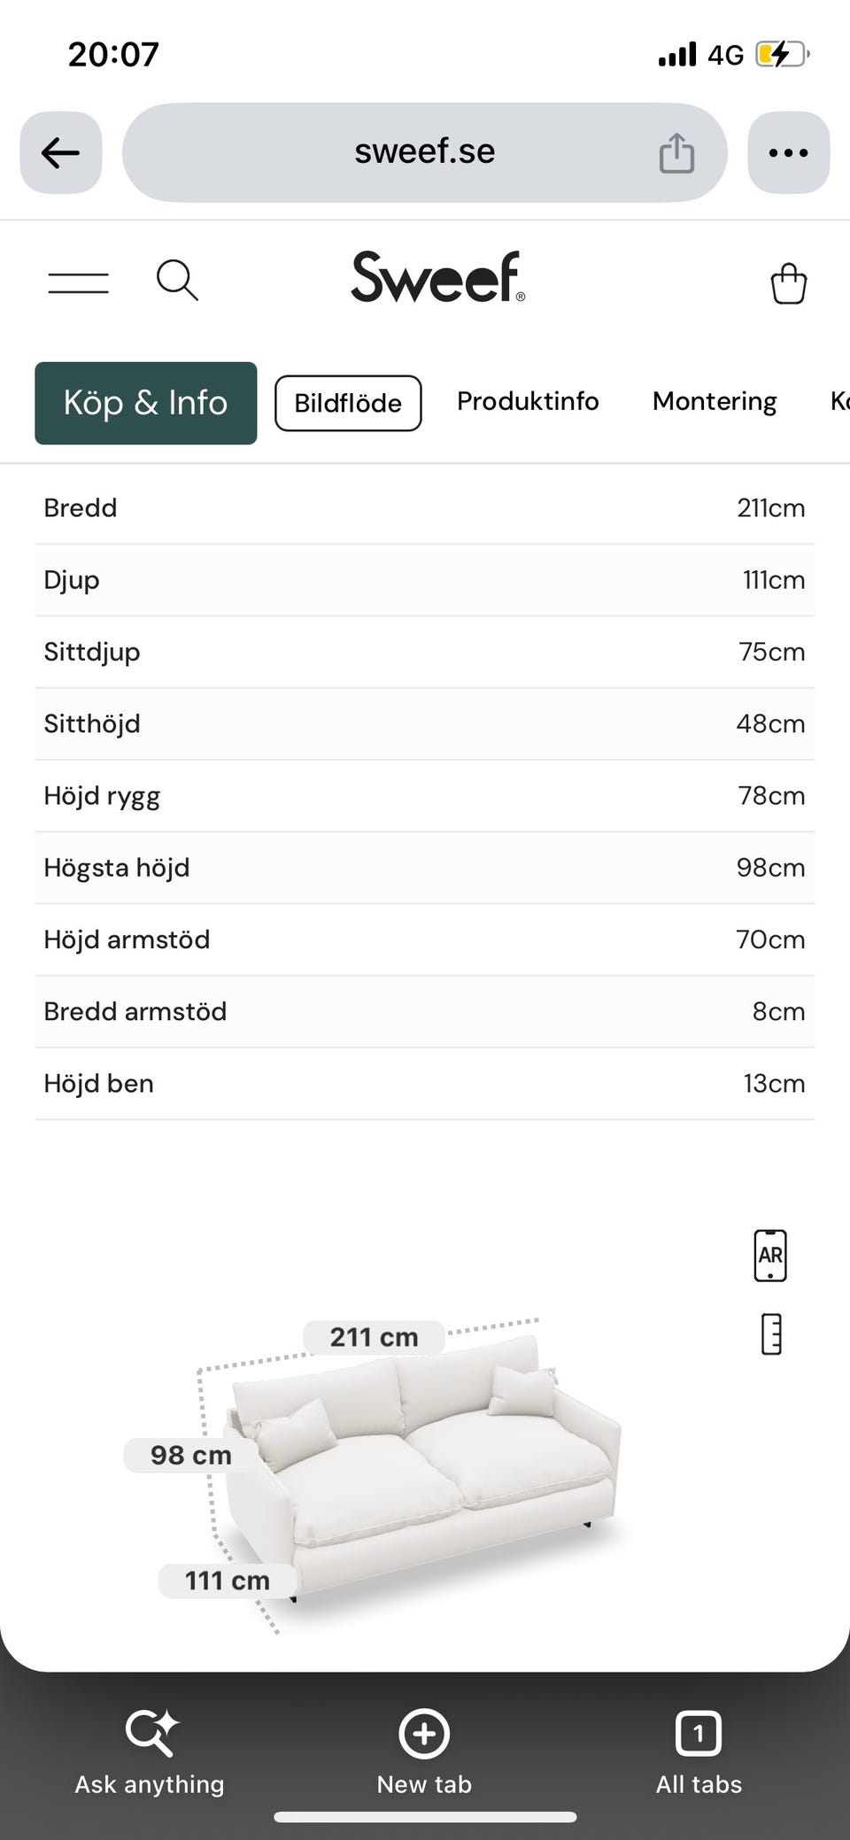Image resolution: width=850 pixels, height=1840 pixels.
Task: Click the Sweef logo
Action: (438, 277)
